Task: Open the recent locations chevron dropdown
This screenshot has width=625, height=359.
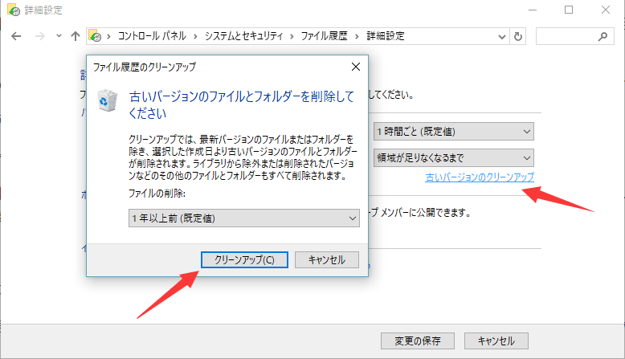Action: click(59, 36)
